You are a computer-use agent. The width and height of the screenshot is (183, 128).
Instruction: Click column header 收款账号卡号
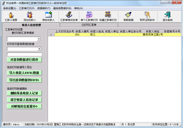172,31
